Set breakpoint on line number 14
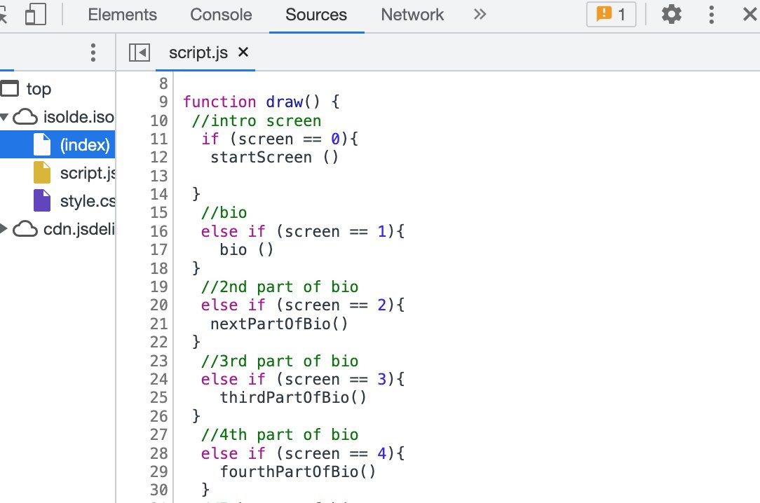The width and height of the screenshot is (760, 503). pos(158,194)
